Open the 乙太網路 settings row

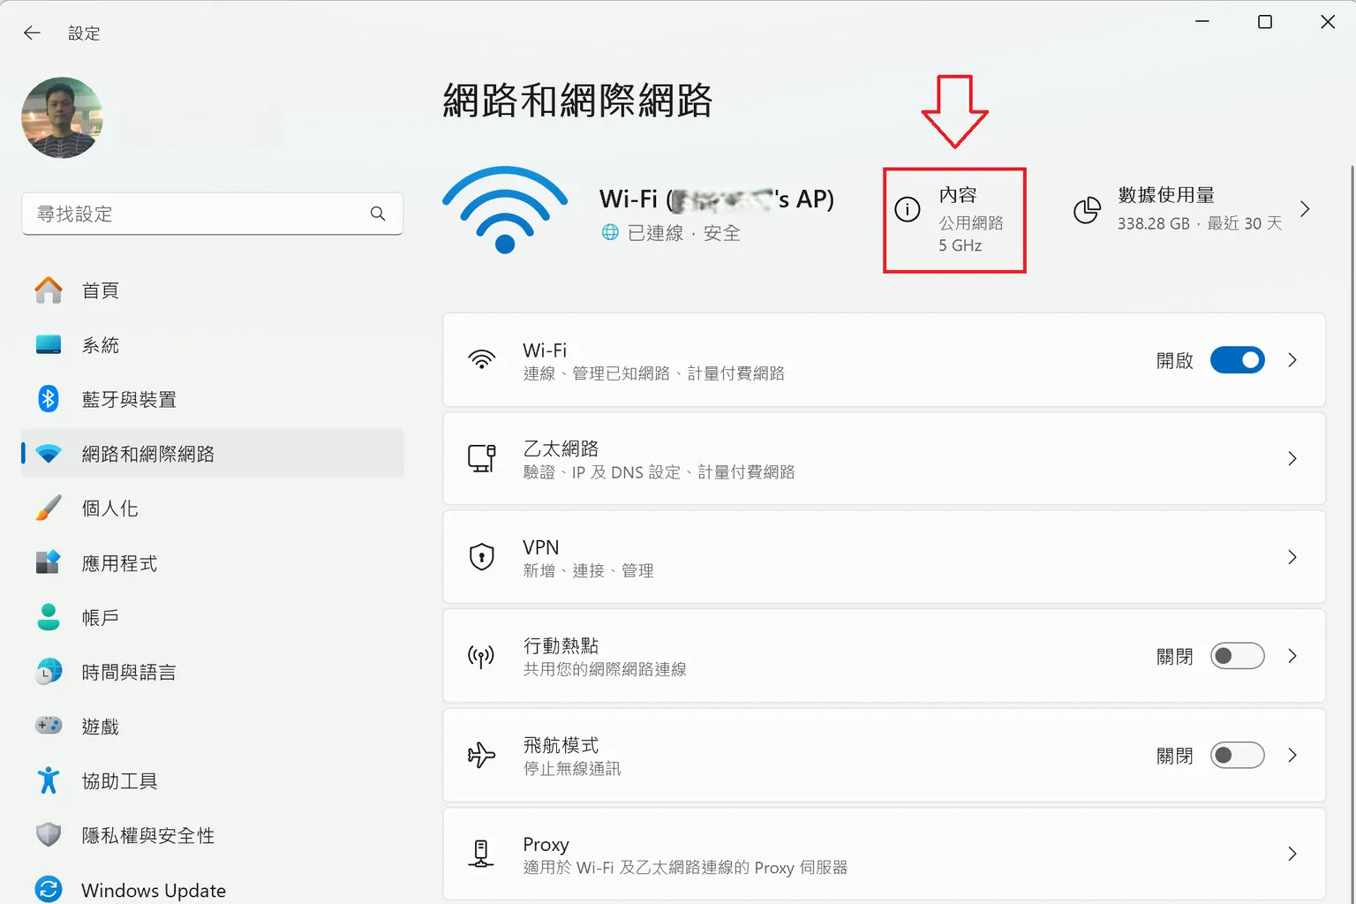(884, 458)
